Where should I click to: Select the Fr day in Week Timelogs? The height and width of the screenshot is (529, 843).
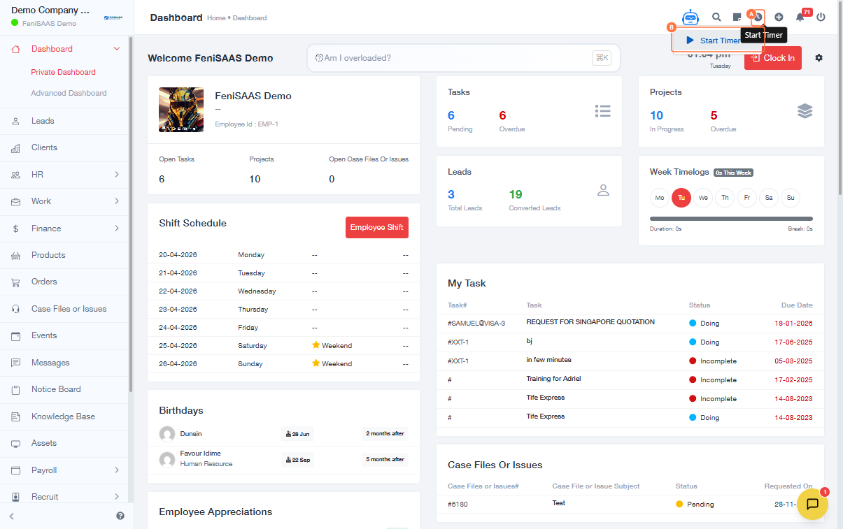point(746,198)
